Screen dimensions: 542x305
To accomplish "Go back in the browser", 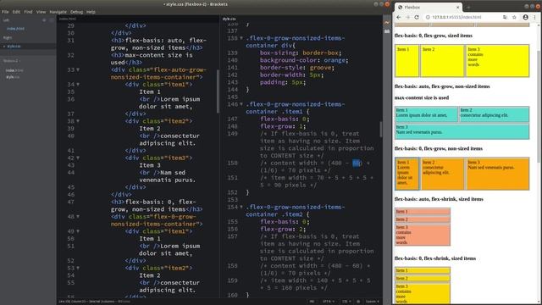I will tap(399, 17).
